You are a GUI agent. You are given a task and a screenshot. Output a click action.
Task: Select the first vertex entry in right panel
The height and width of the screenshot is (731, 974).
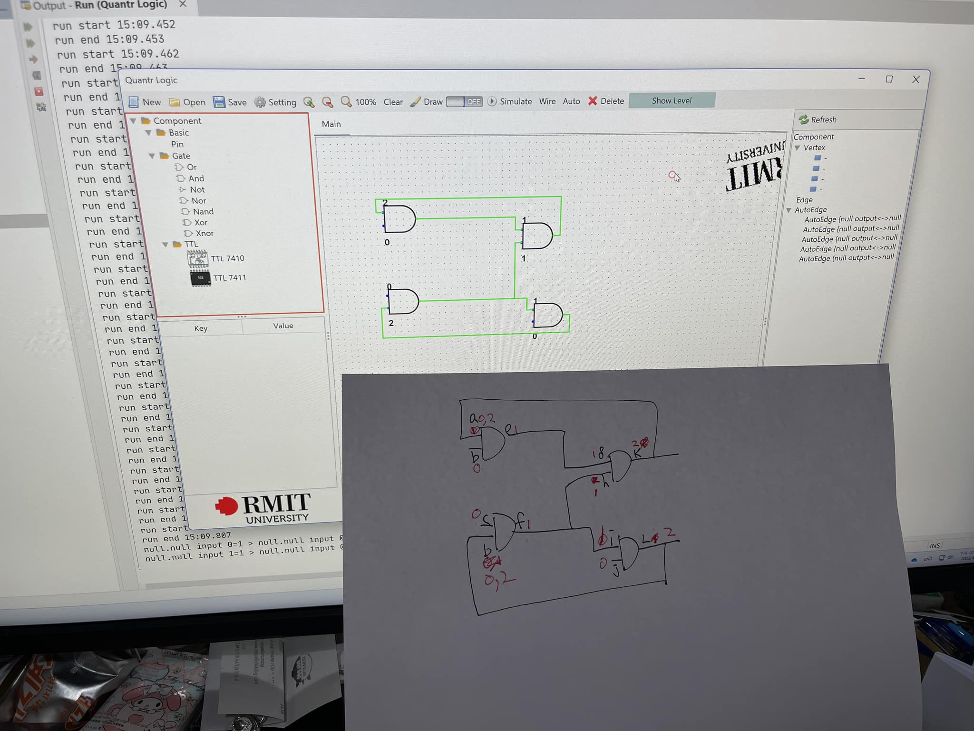click(820, 158)
